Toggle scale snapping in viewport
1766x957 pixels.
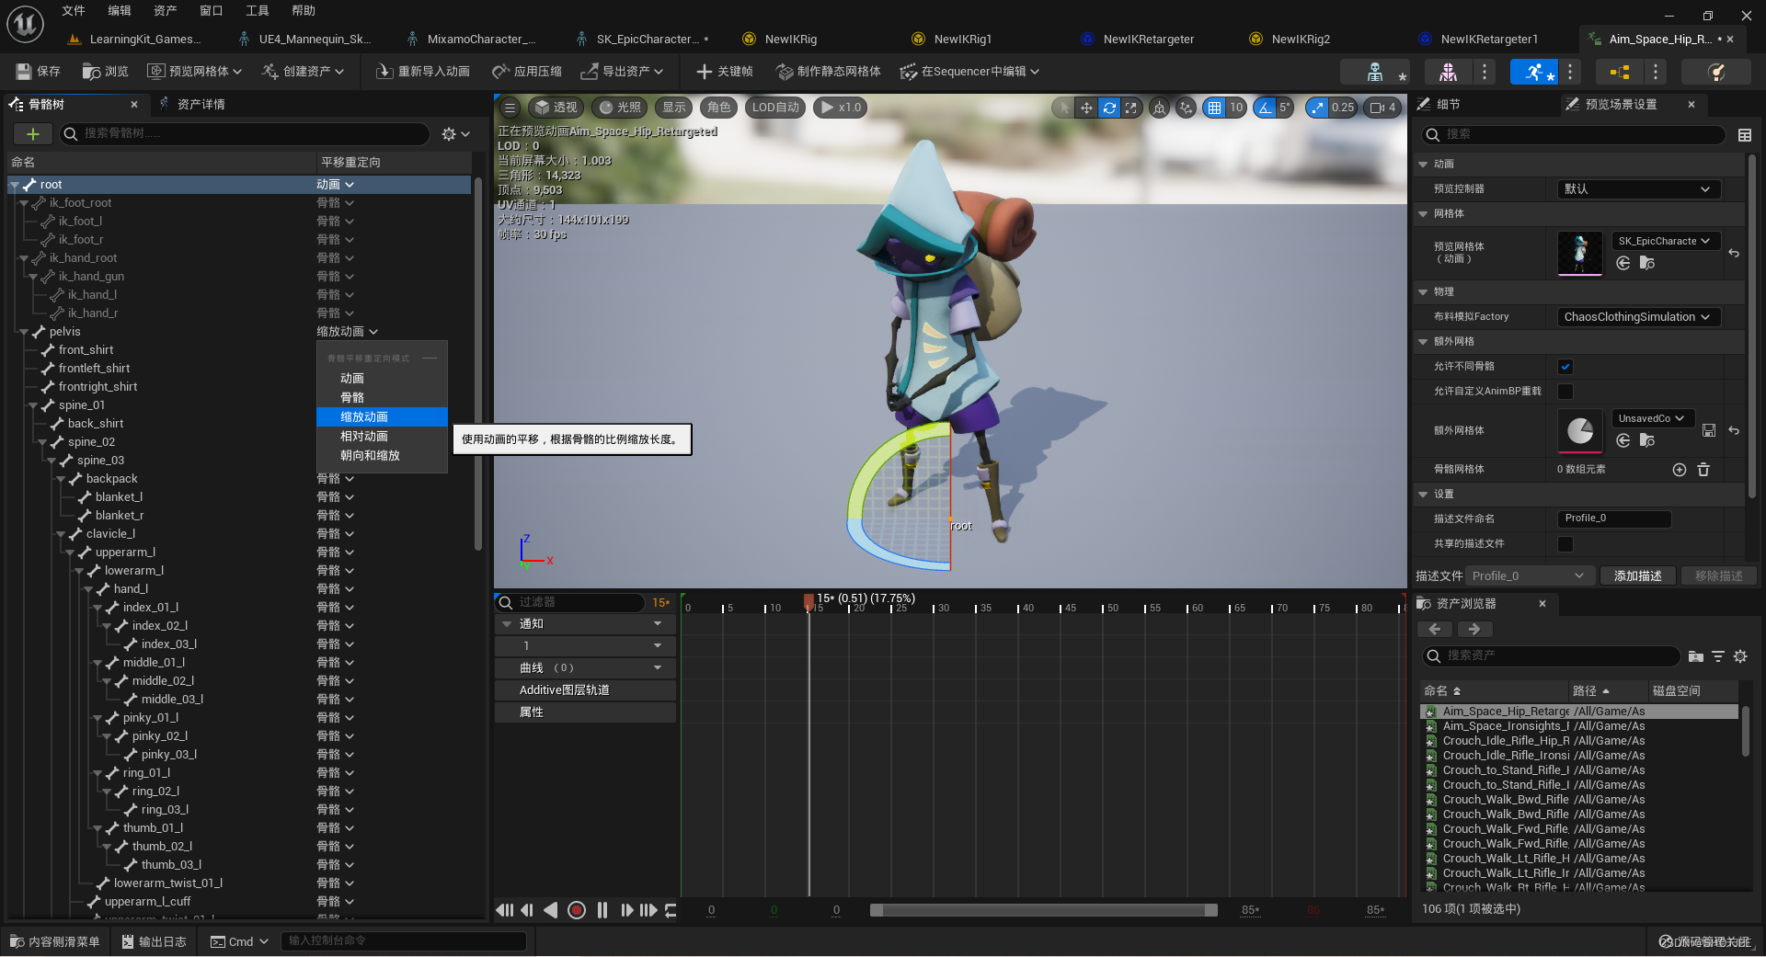point(1318,108)
